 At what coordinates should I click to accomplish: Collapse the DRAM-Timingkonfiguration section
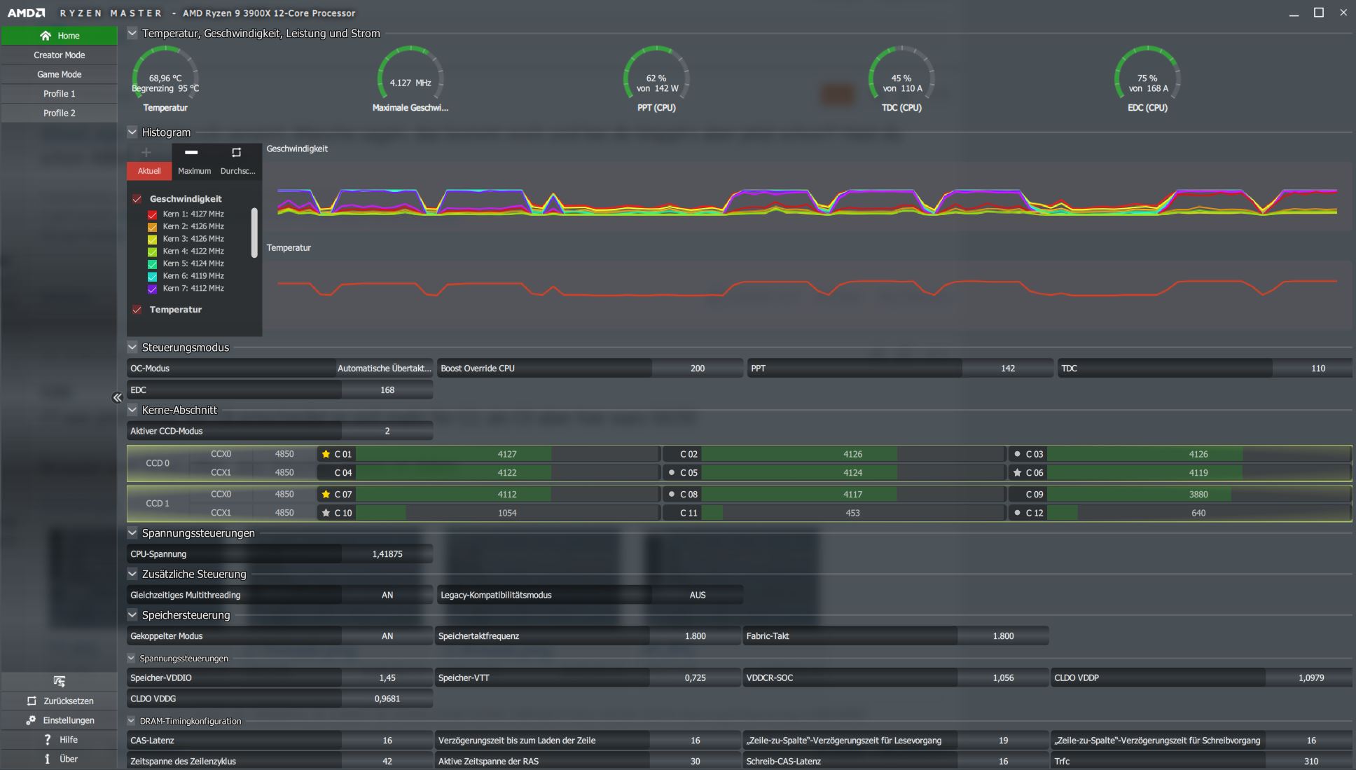pos(131,720)
